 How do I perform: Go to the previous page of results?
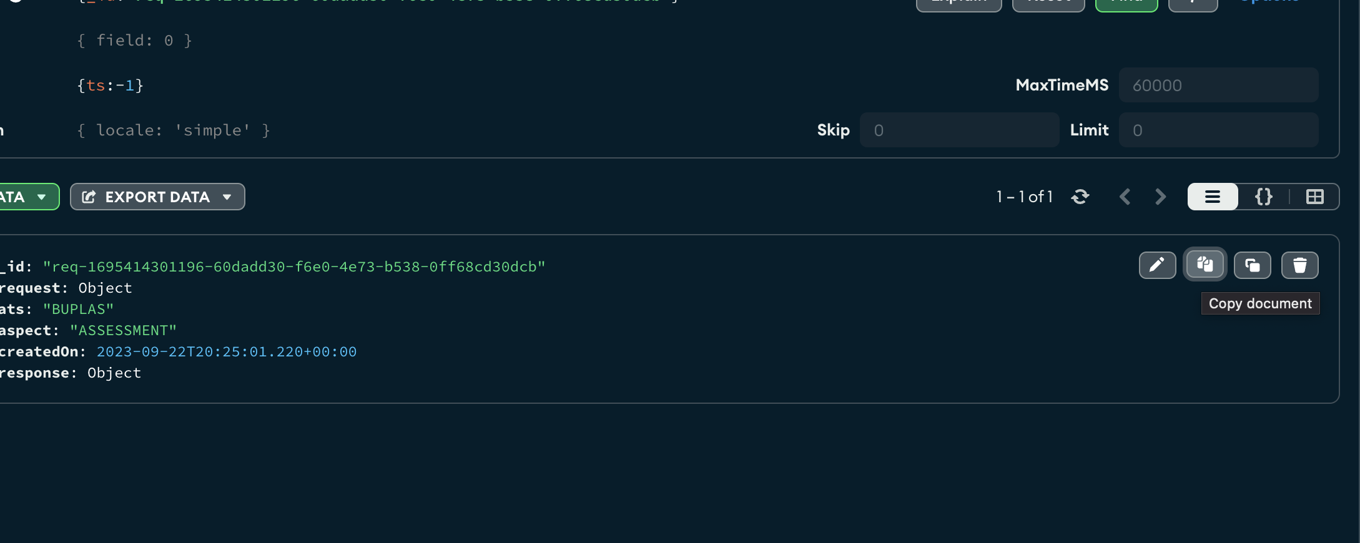1125,197
